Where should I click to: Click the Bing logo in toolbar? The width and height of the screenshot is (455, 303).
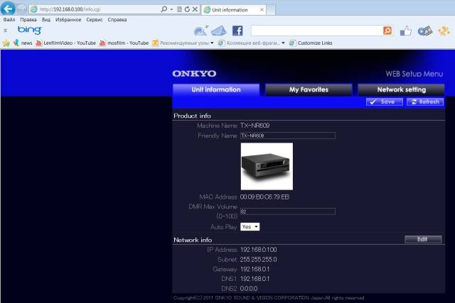(x=29, y=31)
